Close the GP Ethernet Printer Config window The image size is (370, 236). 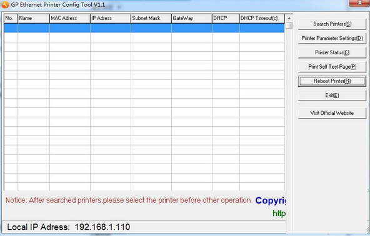pos(359,3)
